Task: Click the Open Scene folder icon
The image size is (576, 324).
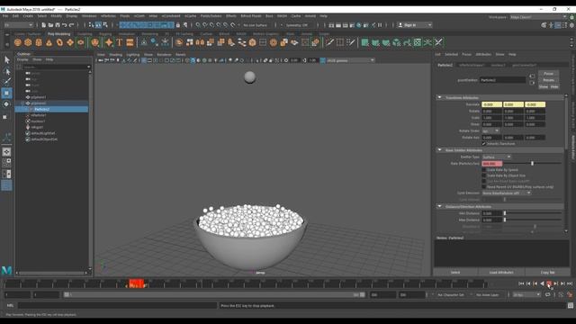Action: click(x=50, y=25)
